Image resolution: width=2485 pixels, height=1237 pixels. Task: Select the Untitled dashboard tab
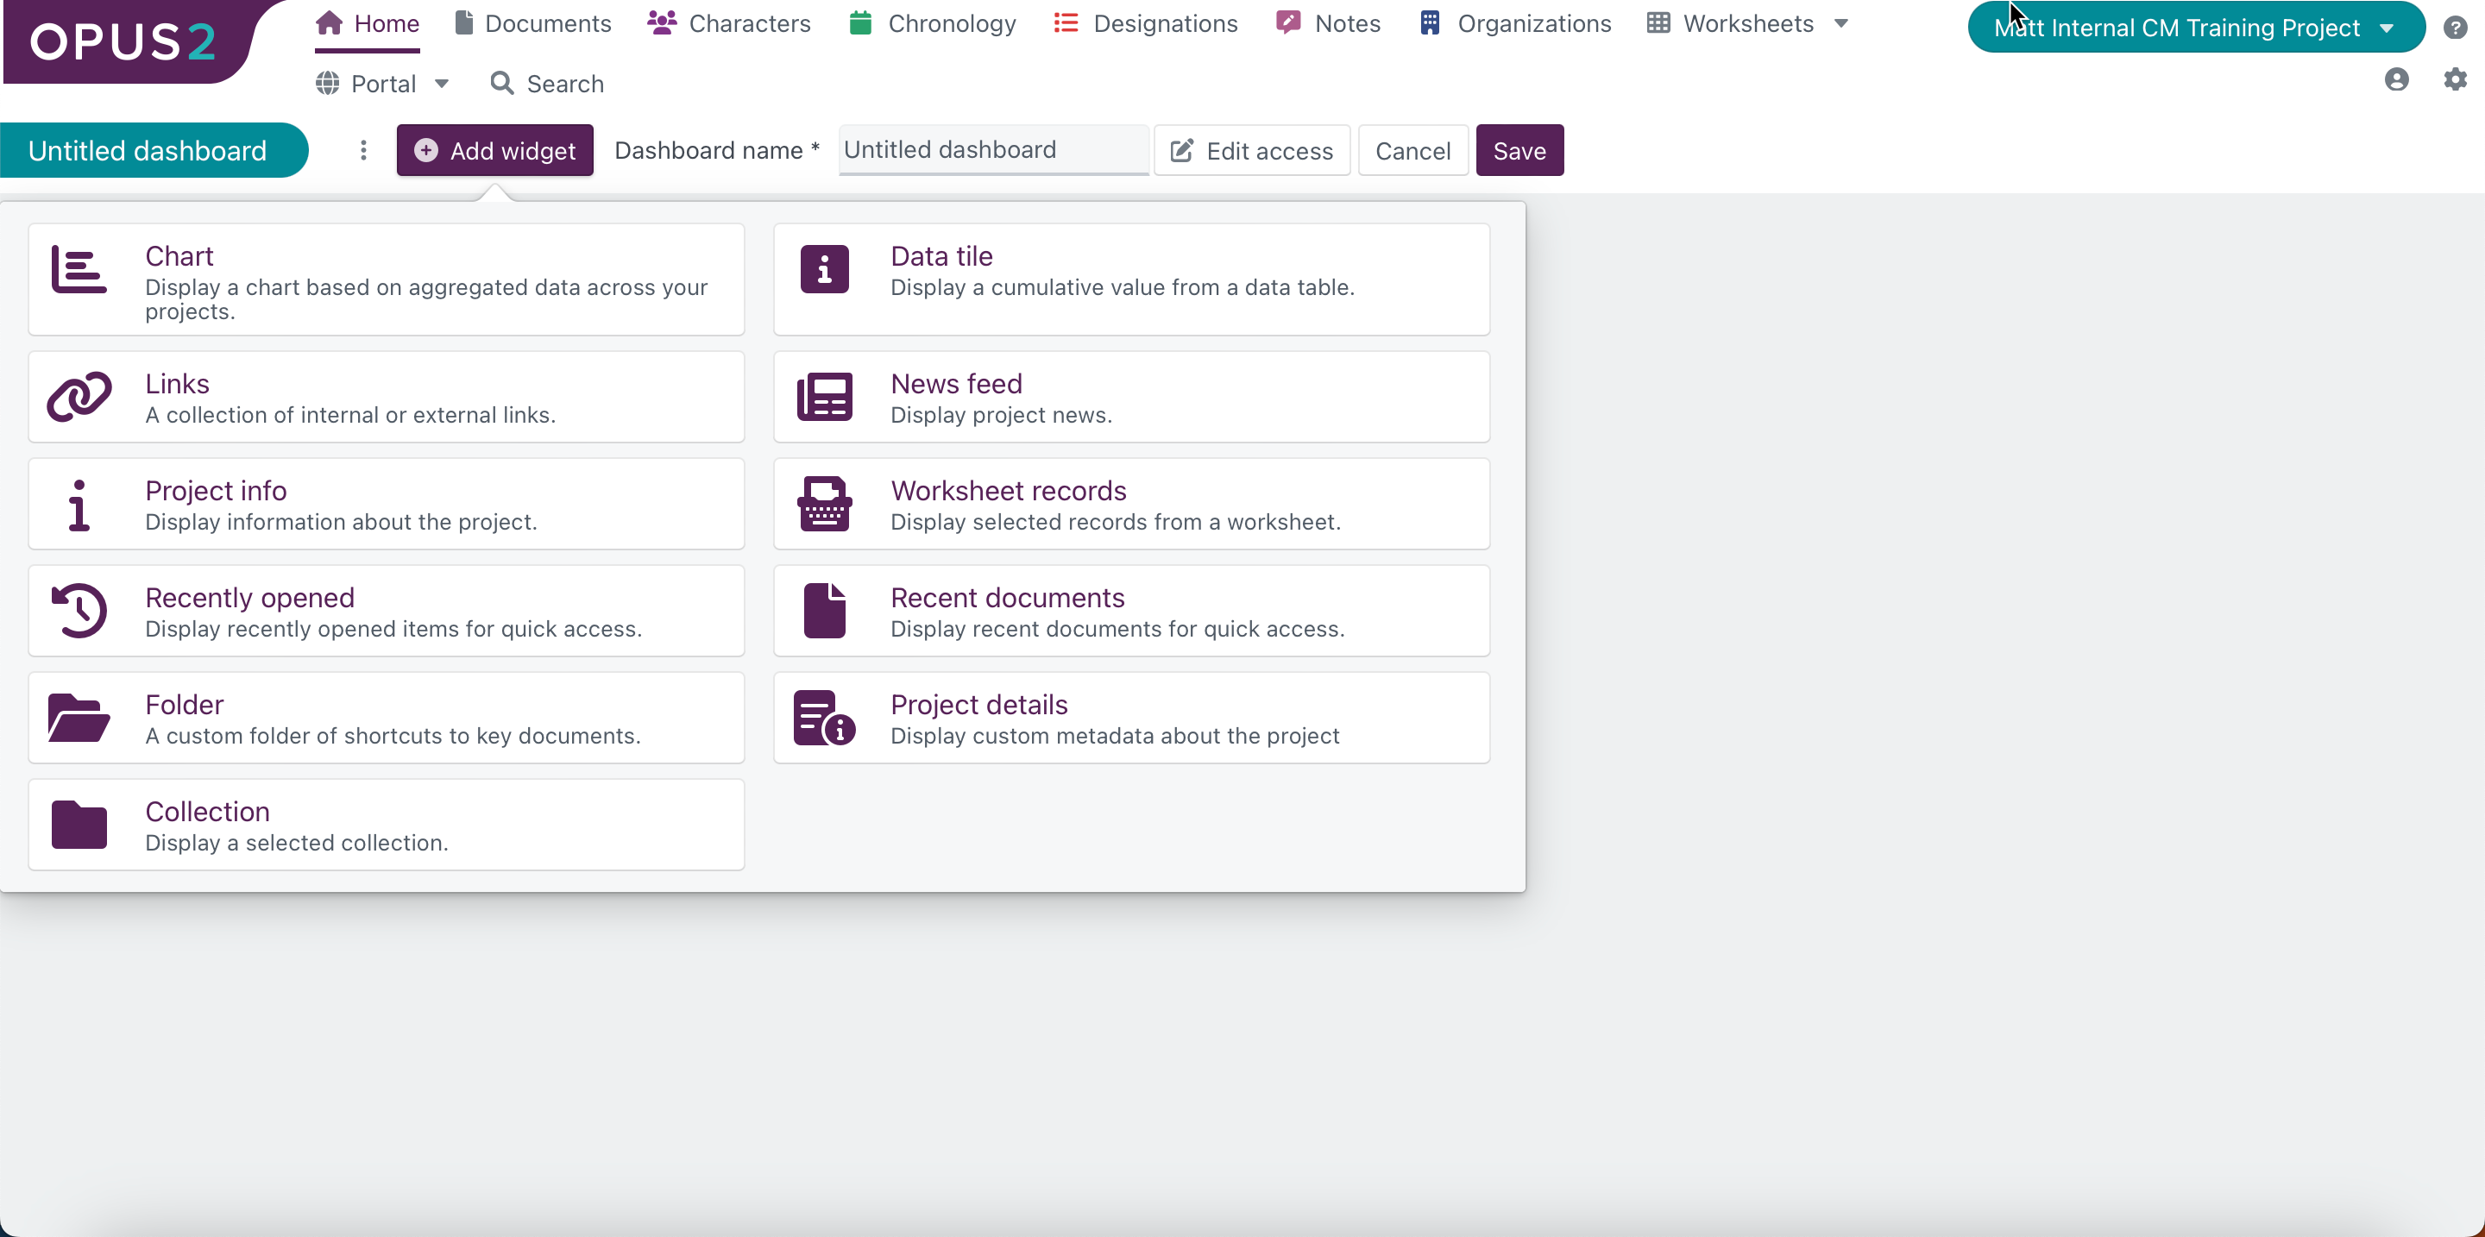148,150
